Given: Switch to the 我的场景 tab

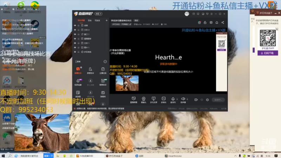Looking at the screenshot, I should pos(81,20).
